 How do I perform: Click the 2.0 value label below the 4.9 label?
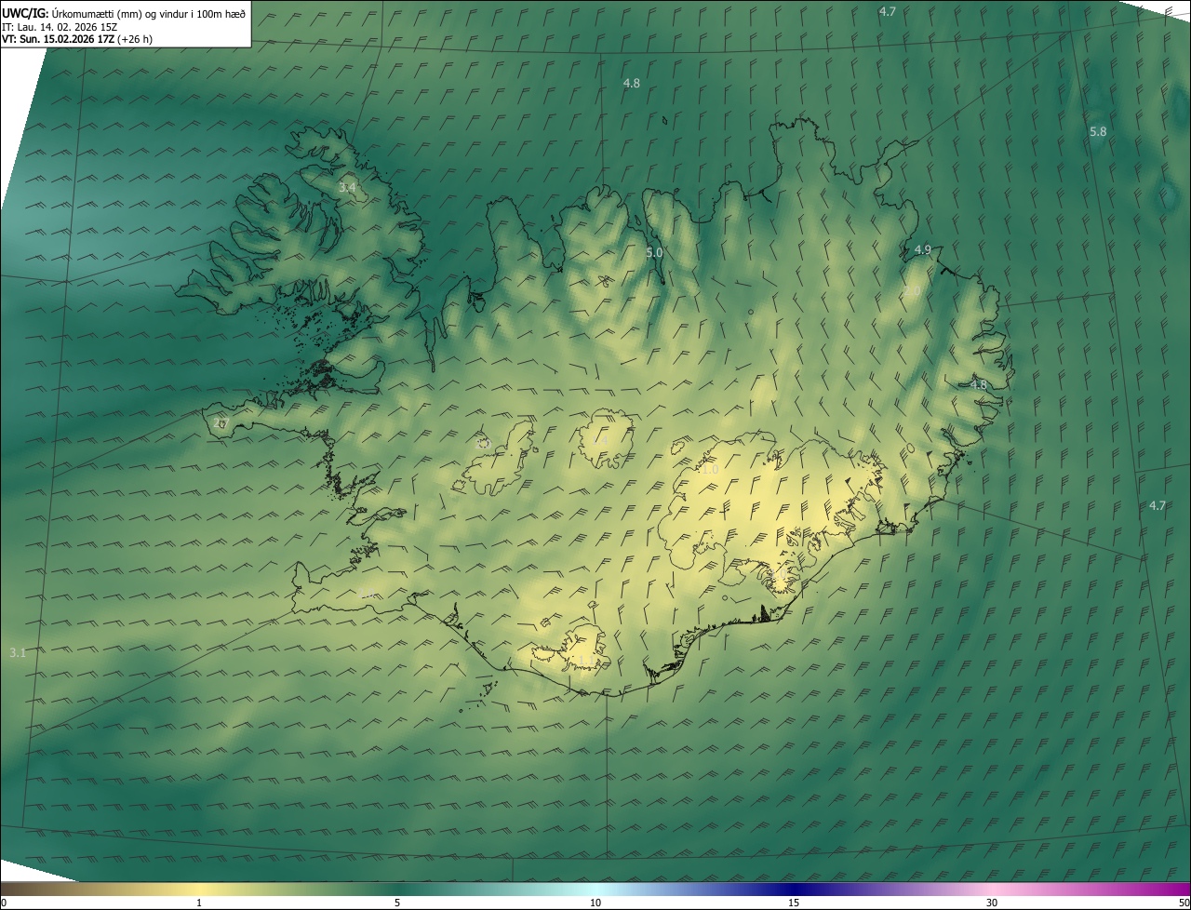coord(912,291)
